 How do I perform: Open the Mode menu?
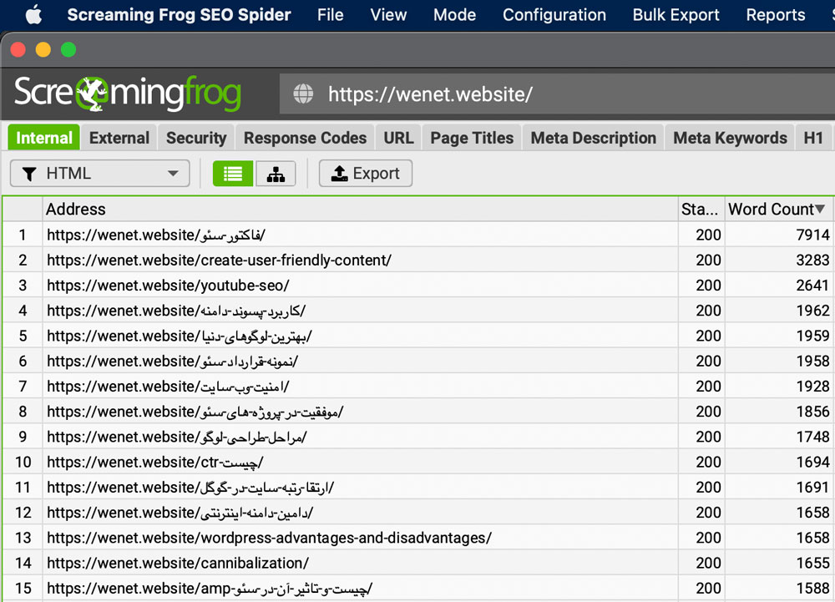coord(454,15)
